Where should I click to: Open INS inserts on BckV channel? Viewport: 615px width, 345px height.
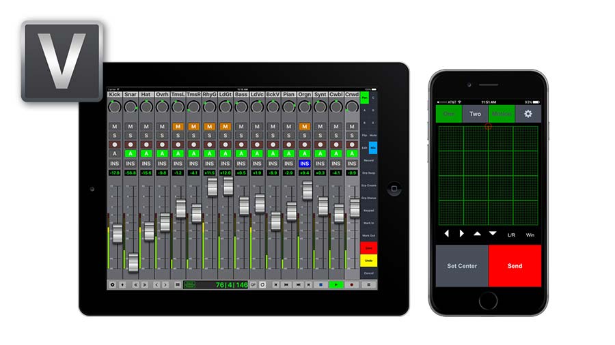click(273, 164)
